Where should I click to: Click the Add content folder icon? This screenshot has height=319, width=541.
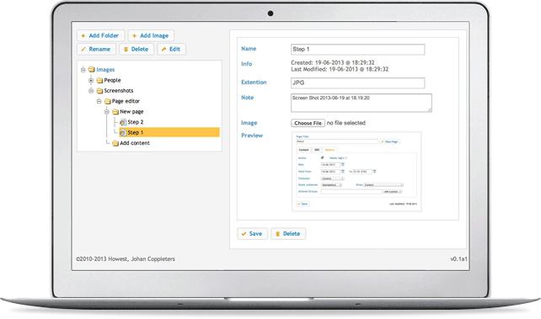click(x=115, y=143)
